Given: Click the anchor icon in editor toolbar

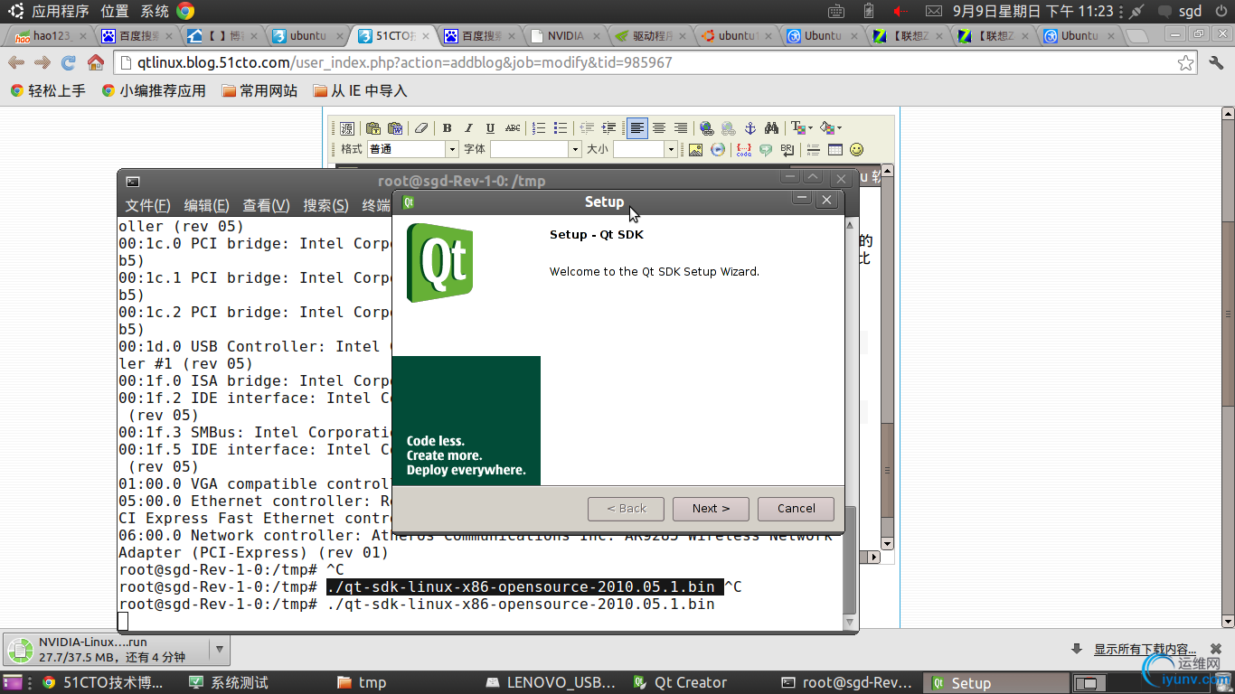Looking at the screenshot, I should click(x=749, y=128).
